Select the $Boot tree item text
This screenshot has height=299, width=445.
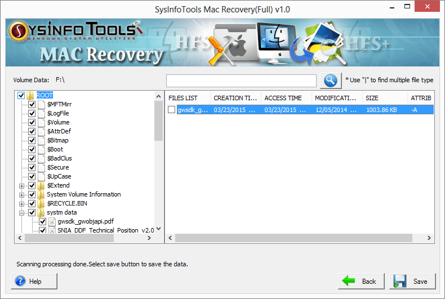(x=55, y=150)
